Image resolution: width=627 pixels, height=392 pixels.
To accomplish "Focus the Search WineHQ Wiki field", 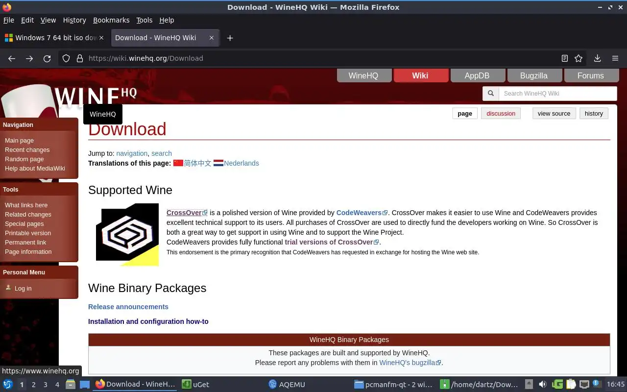I will pos(558,94).
